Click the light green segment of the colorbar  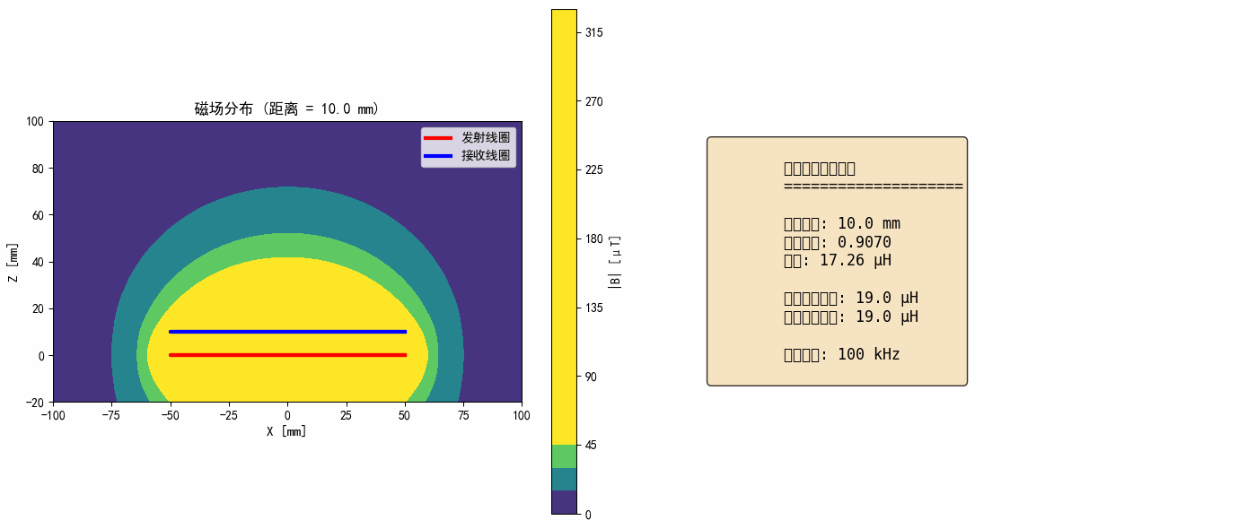point(564,456)
